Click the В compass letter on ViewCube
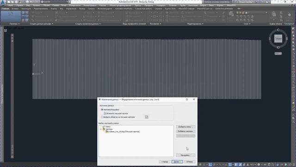The width and height of the screenshot is (296, 167). 287,39
